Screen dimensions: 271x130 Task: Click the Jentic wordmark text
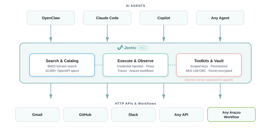coord(130,48)
